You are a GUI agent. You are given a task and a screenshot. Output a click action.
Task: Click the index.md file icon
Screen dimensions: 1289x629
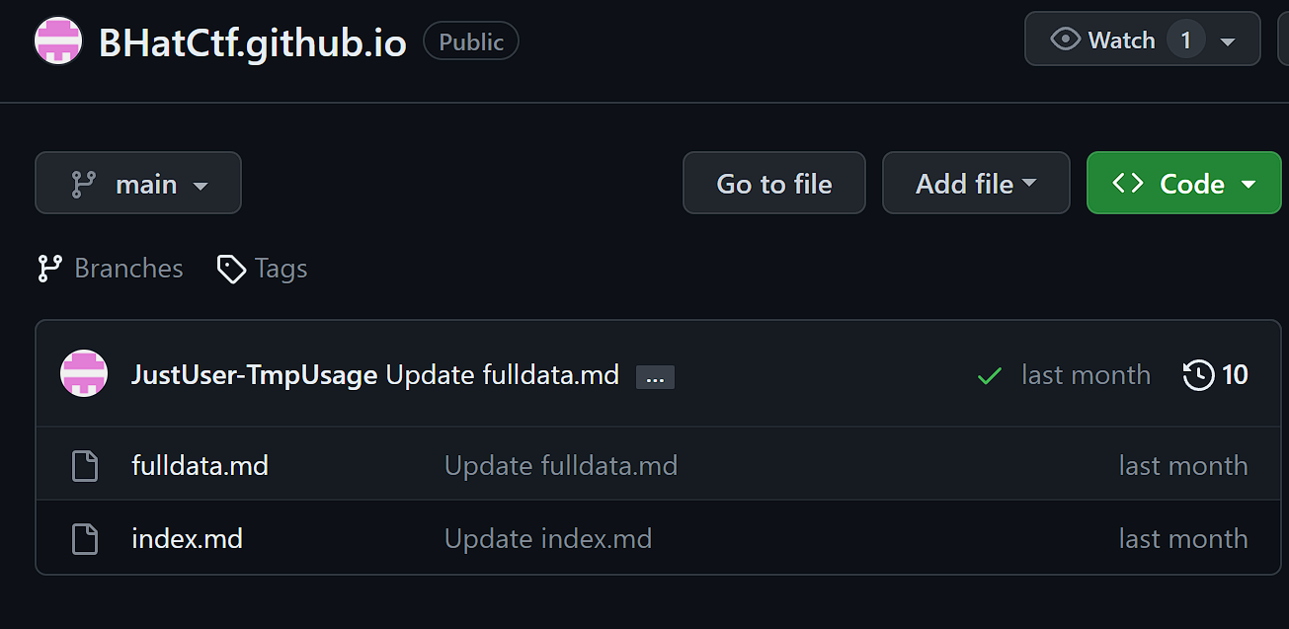coord(85,537)
